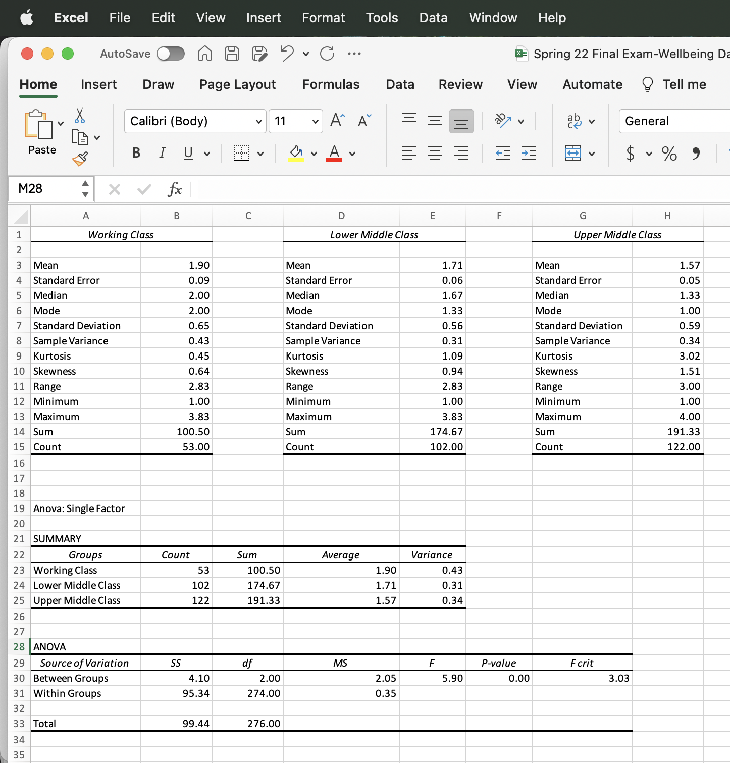Switch to the Draw ribbon tab
The height and width of the screenshot is (763, 730).
coord(159,84)
